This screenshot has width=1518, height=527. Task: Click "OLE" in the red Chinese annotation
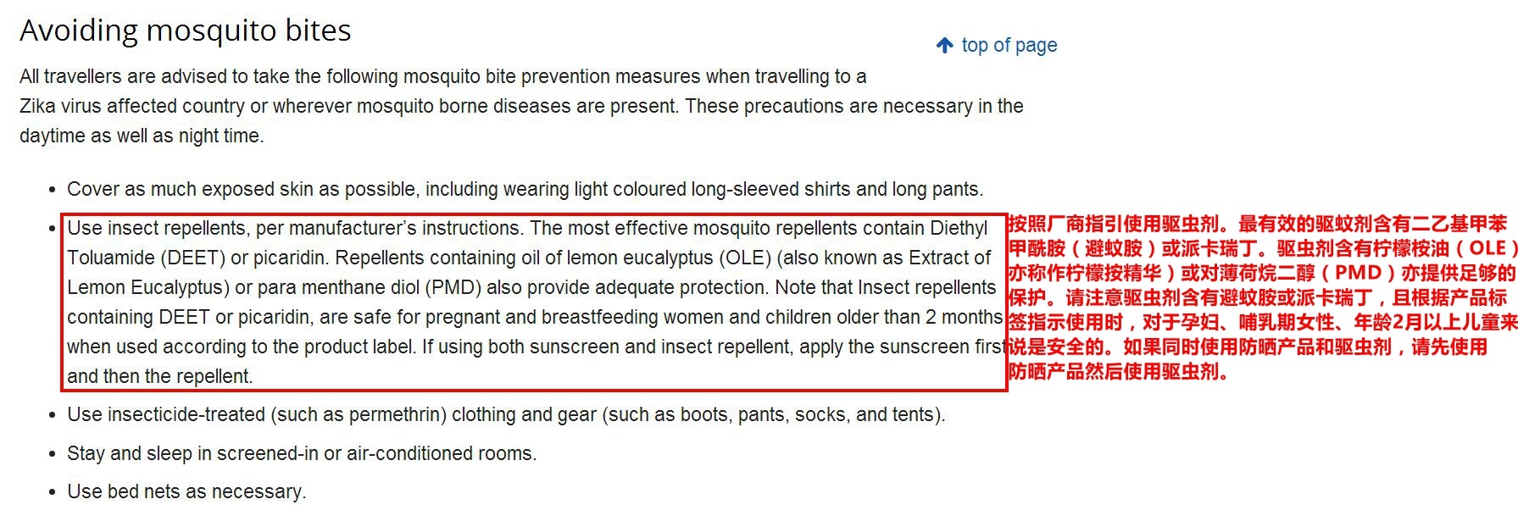1487,248
